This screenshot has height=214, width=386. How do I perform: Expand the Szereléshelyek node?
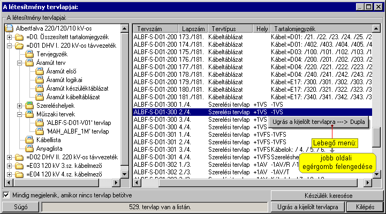pos(20,106)
